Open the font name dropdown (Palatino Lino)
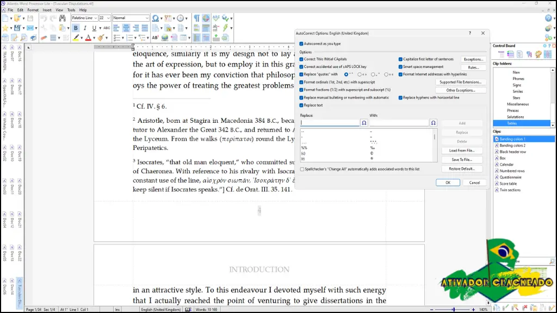The height and width of the screenshot is (313, 557). click(96, 18)
